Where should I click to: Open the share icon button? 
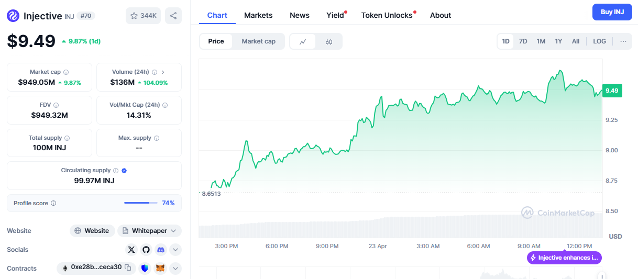(173, 16)
